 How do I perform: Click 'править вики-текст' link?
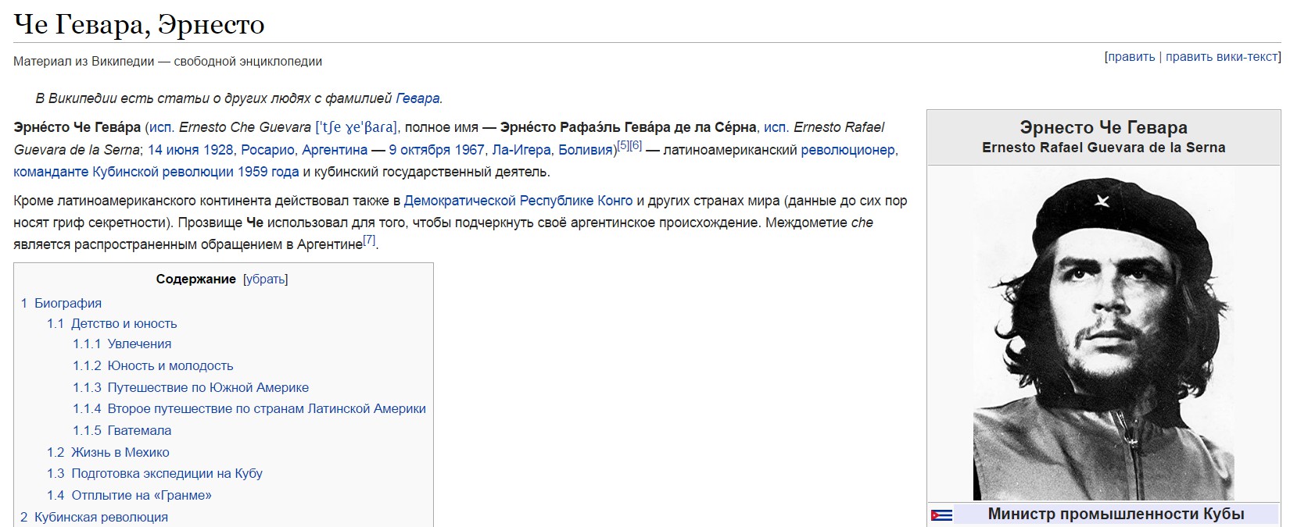[1221, 57]
